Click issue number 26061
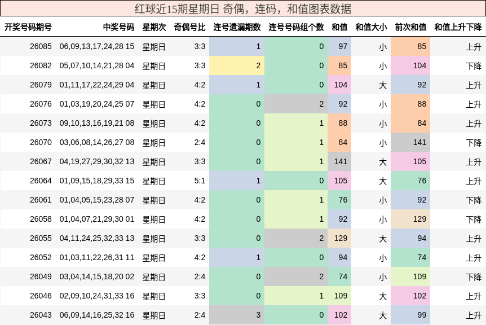Image resolution: width=486 pixels, height=325 pixels. tap(41, 200)
